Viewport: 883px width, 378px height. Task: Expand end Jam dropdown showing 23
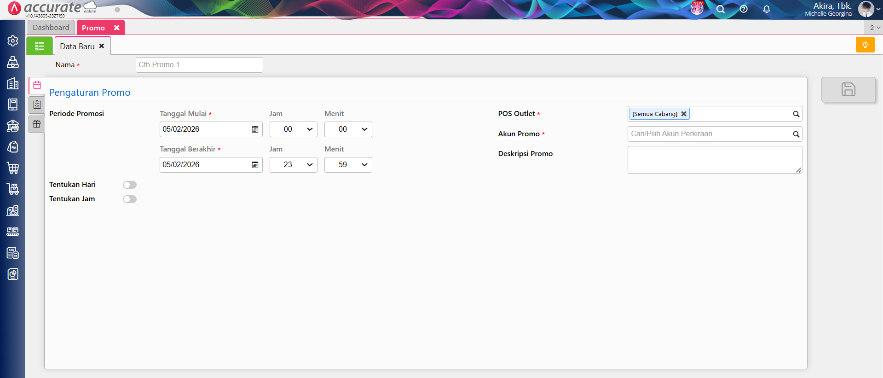(x=294, y=165)
